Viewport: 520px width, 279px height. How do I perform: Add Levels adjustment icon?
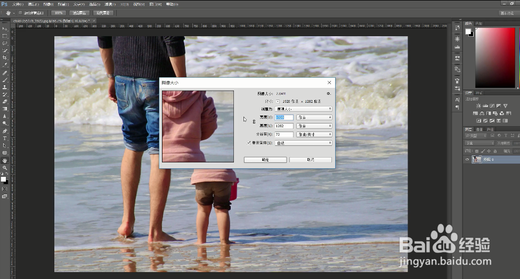tap(485, 106)
